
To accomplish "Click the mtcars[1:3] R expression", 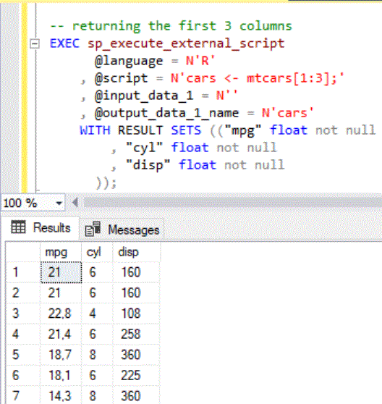I will tap(287, 78).
